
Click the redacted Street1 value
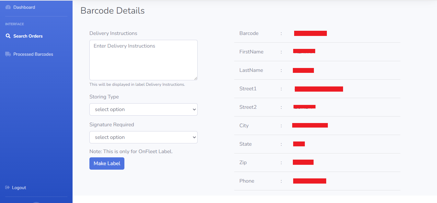(x=319, y=89)
